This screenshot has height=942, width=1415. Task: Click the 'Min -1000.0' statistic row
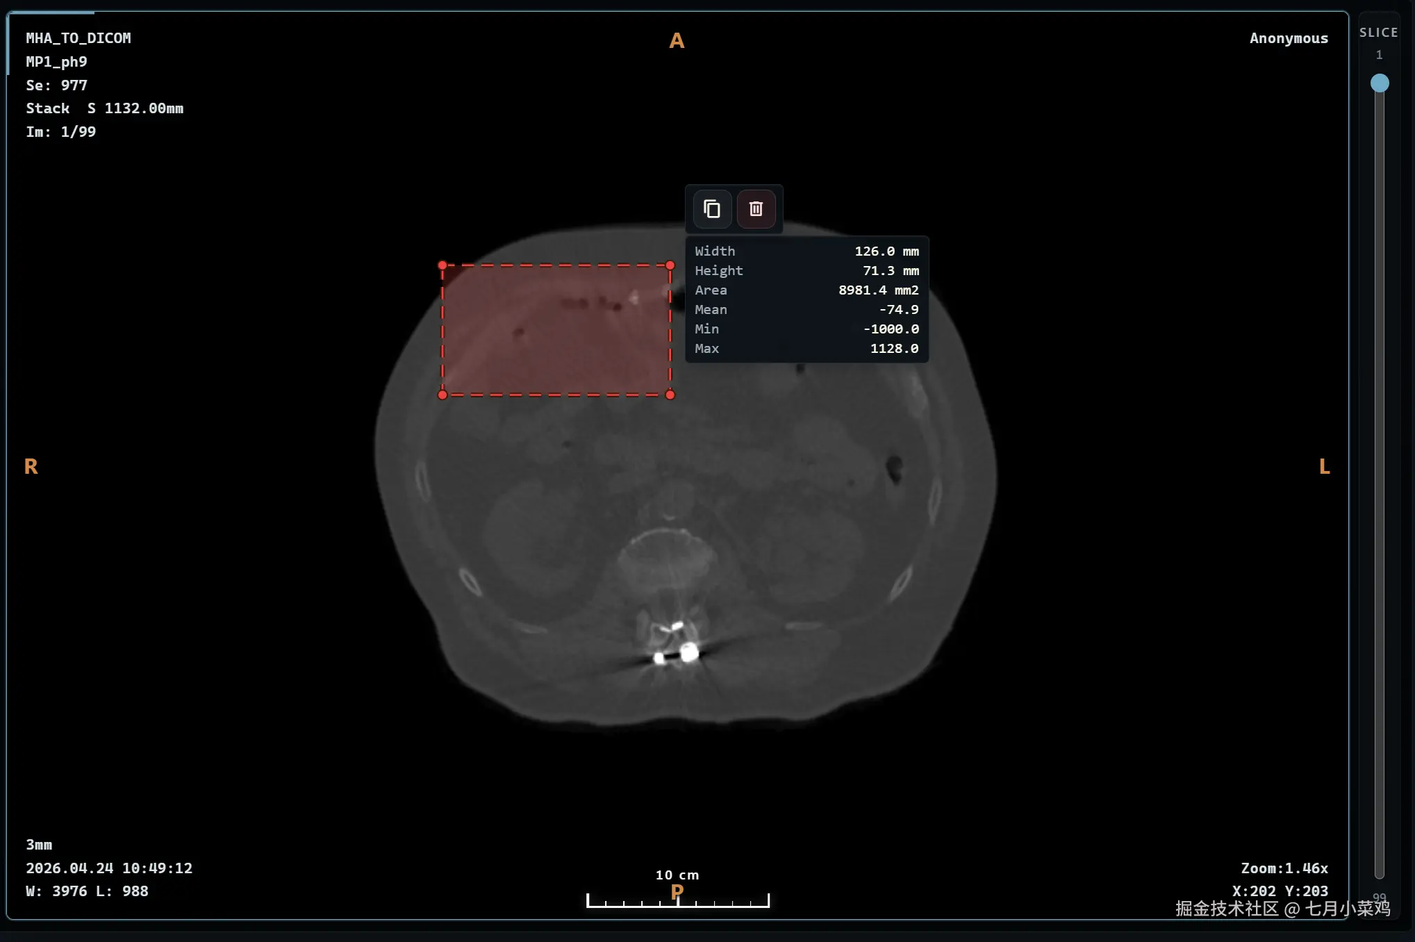(x=806, y=329)
